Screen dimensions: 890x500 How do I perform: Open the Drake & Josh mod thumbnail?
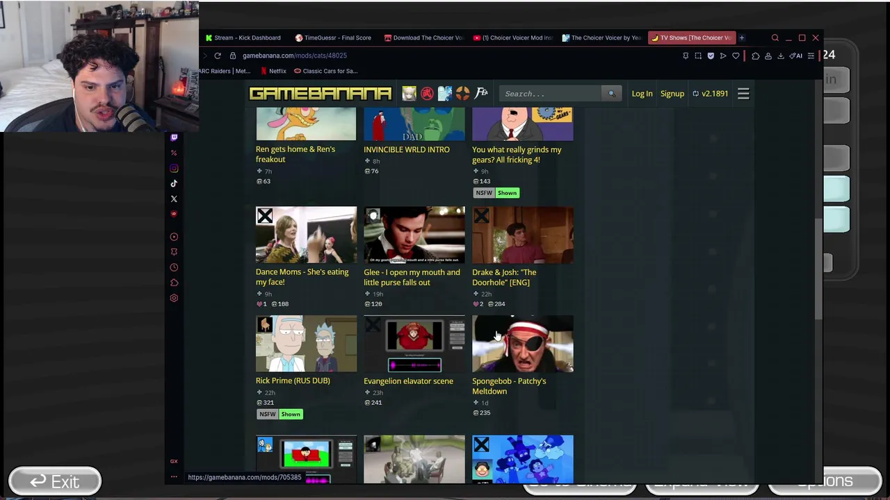pyautogui.click(x=523, y=235)
